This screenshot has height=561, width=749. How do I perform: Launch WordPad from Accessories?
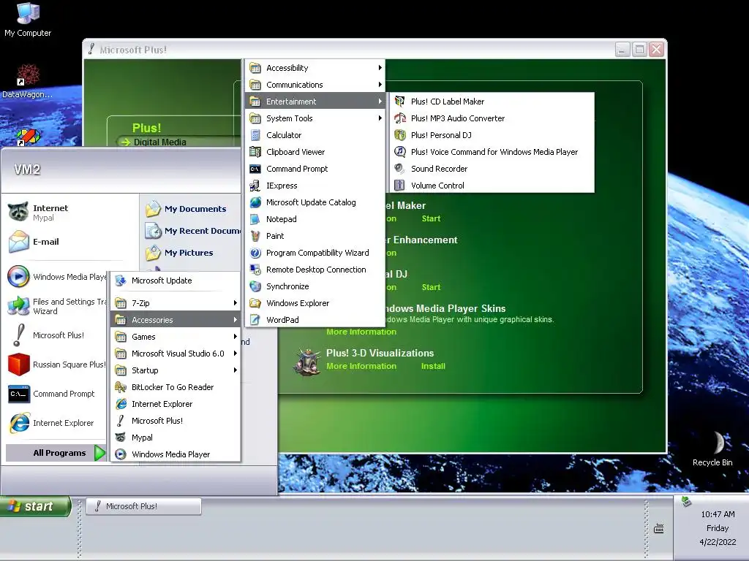click(315, 320)
